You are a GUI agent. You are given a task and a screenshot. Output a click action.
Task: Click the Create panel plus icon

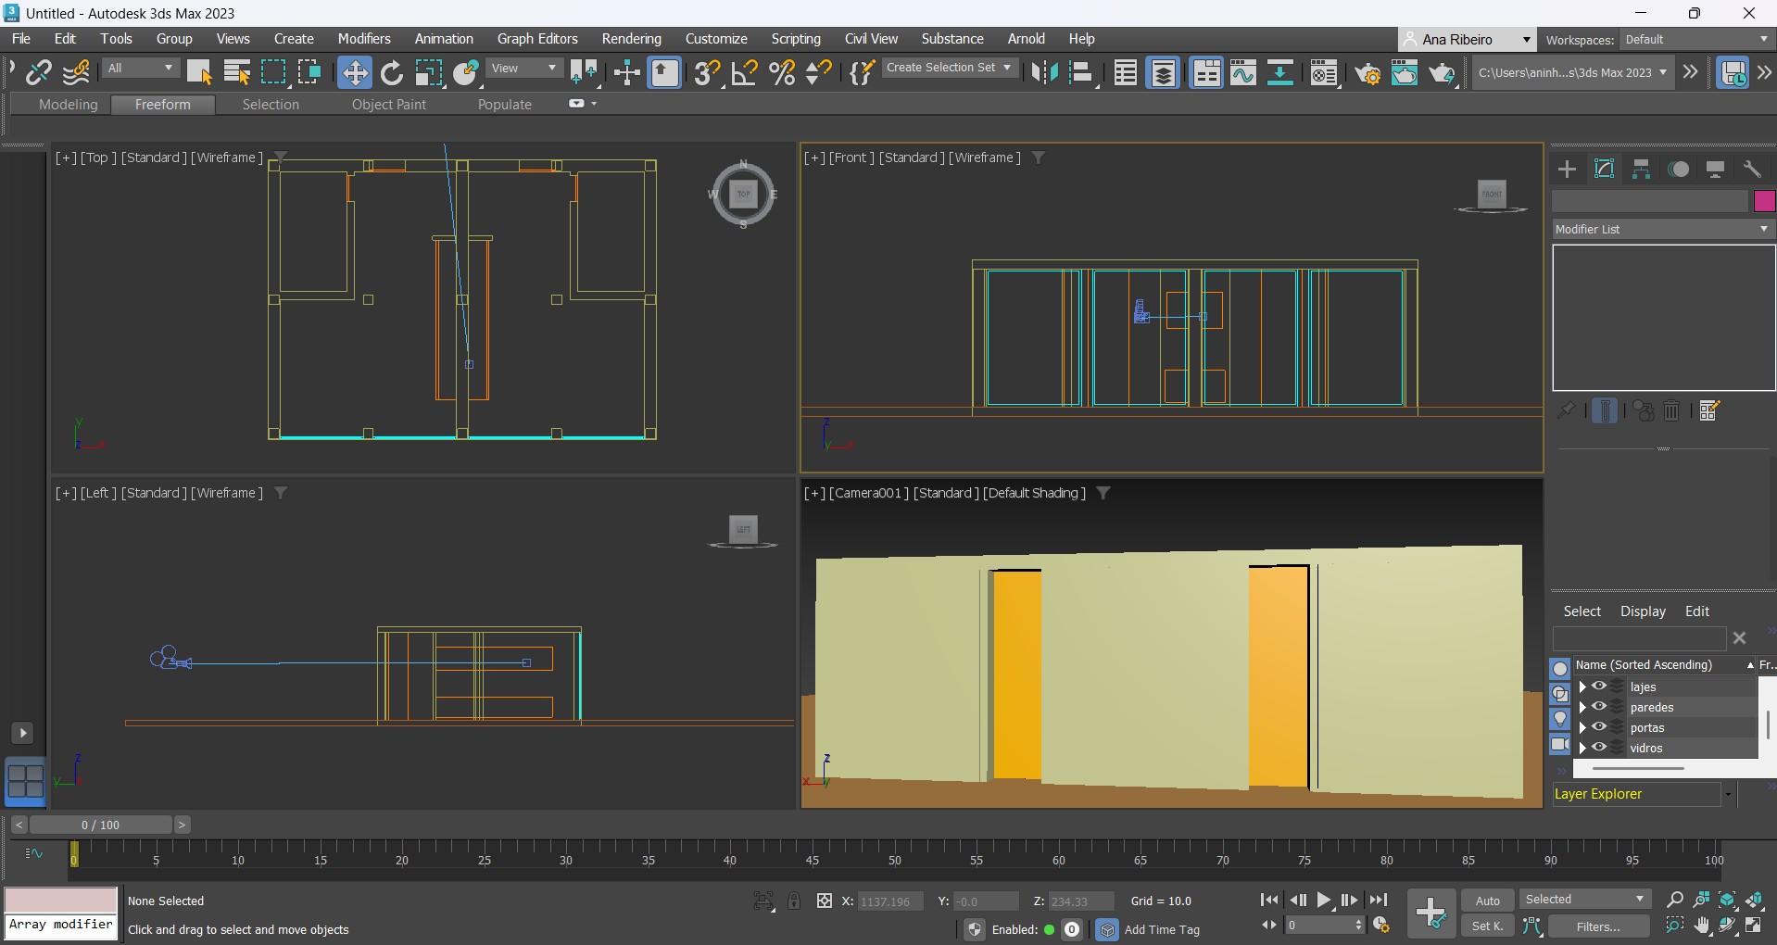(1567, 169)
